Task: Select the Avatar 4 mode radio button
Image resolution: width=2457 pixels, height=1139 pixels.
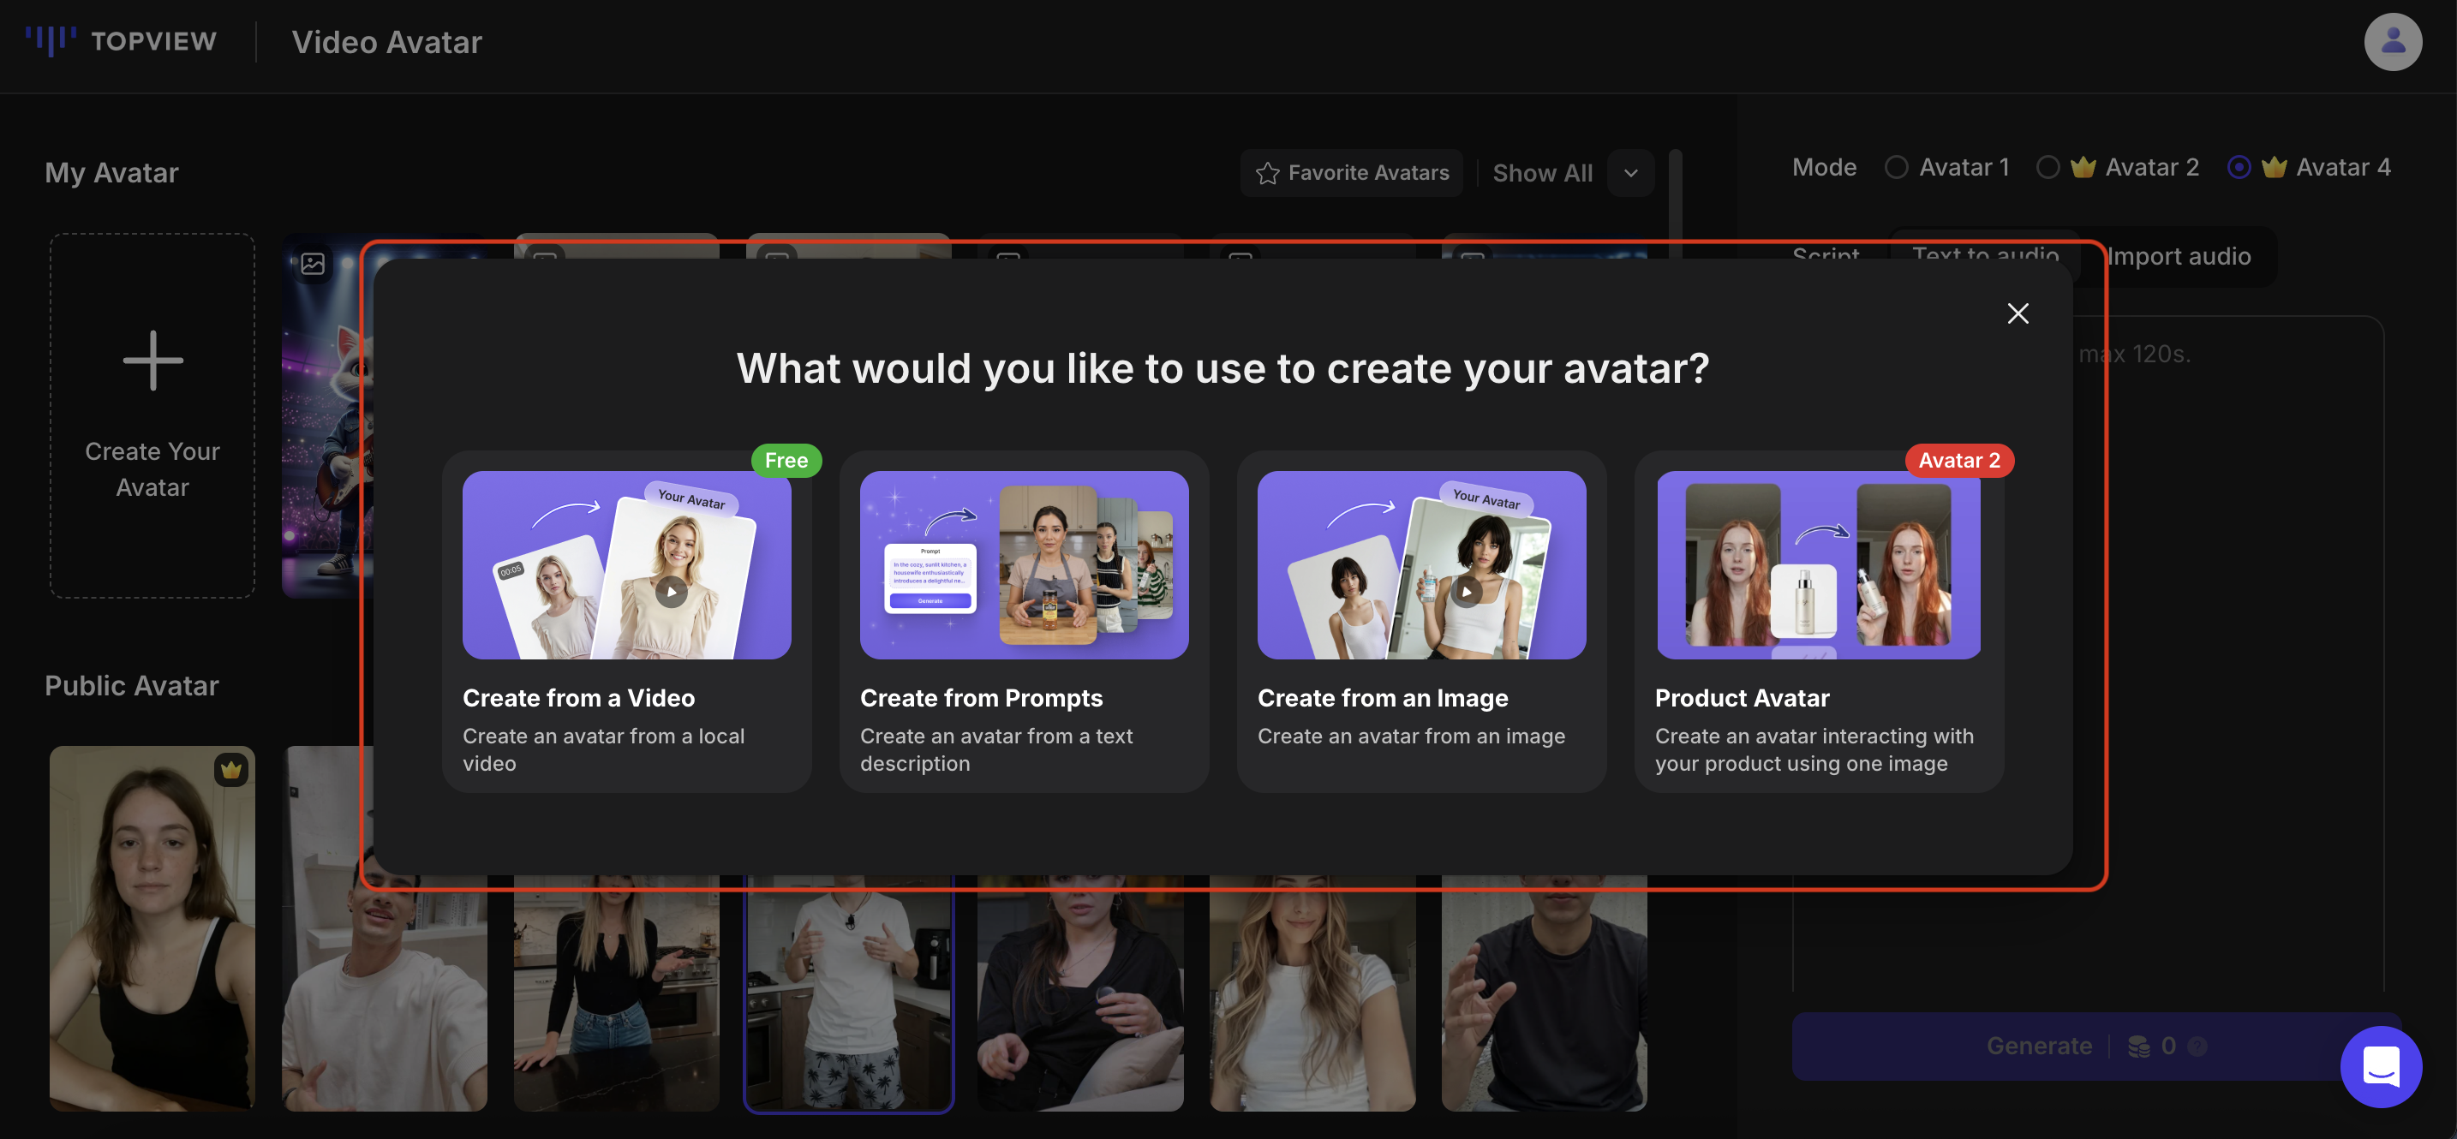Action: (2240, 167)
